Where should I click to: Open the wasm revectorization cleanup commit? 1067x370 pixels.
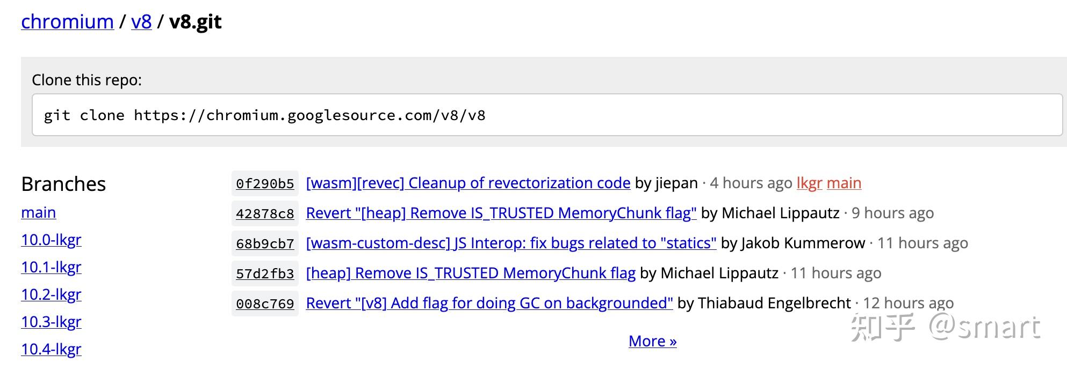(x=467, y=183)
